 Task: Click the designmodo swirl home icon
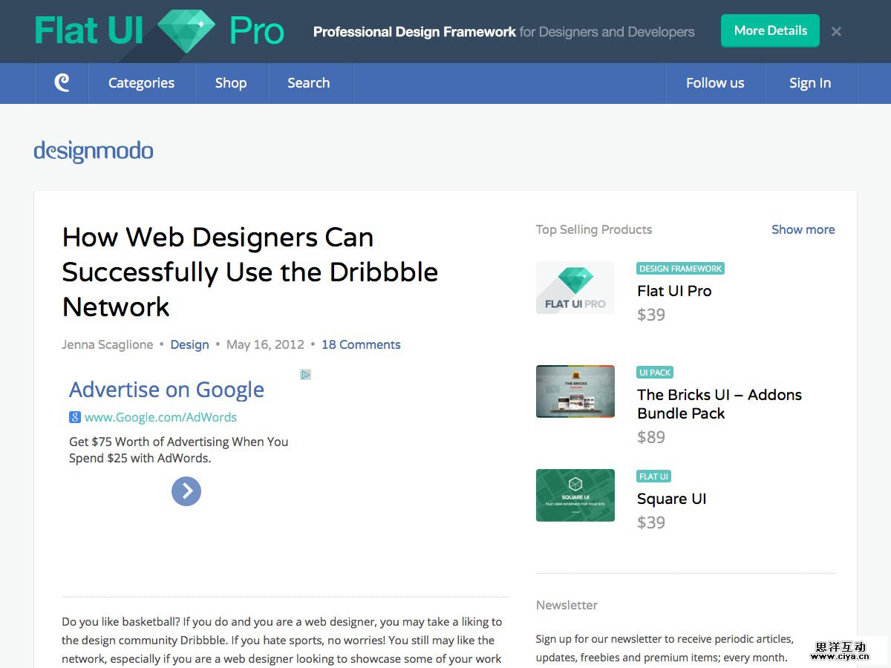62,83
